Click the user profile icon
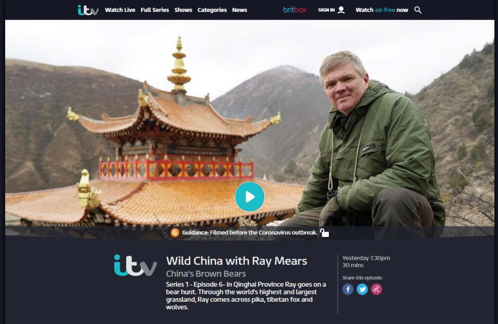 click(341, 10)
